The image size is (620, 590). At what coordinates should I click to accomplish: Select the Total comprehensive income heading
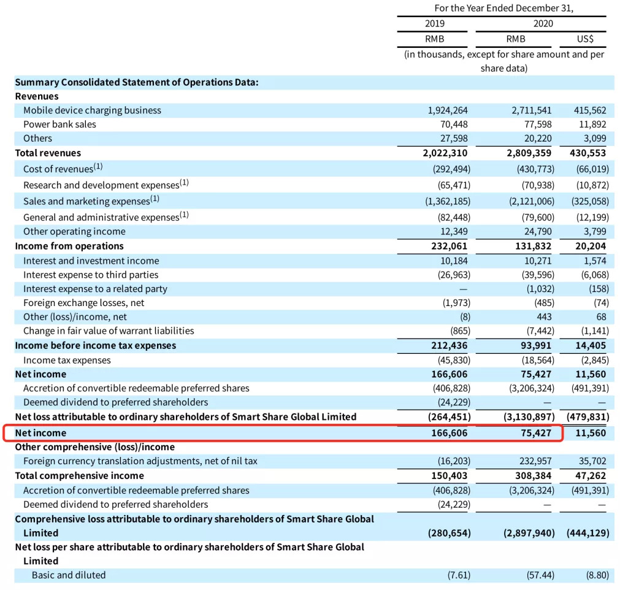click(79, 476)
